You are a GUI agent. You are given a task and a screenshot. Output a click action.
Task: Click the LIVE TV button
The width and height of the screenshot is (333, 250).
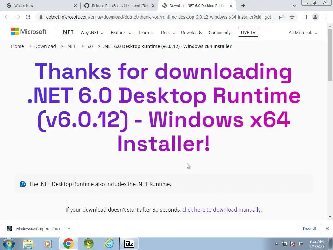click(x=248, y=32)
